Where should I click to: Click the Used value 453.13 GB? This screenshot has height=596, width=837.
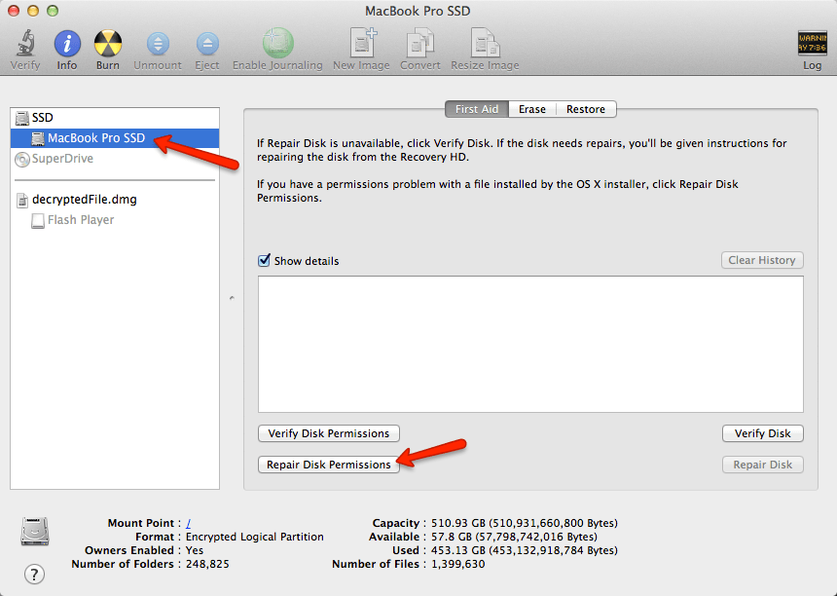click(525, 550)
